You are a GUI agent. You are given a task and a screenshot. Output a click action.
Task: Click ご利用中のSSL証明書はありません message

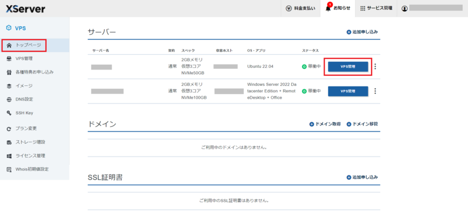(233, 201)
